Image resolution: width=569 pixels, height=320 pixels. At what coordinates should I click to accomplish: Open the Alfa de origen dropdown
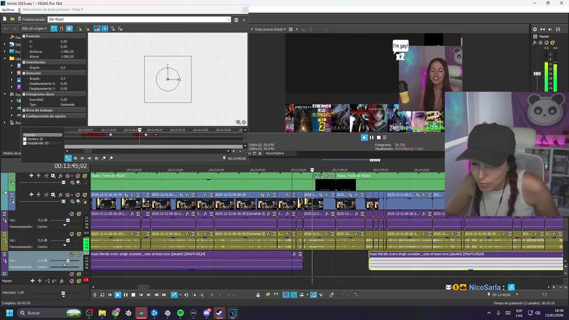click(34, 28)
